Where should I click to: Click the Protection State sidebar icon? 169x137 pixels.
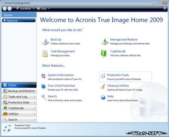[5, 102]
